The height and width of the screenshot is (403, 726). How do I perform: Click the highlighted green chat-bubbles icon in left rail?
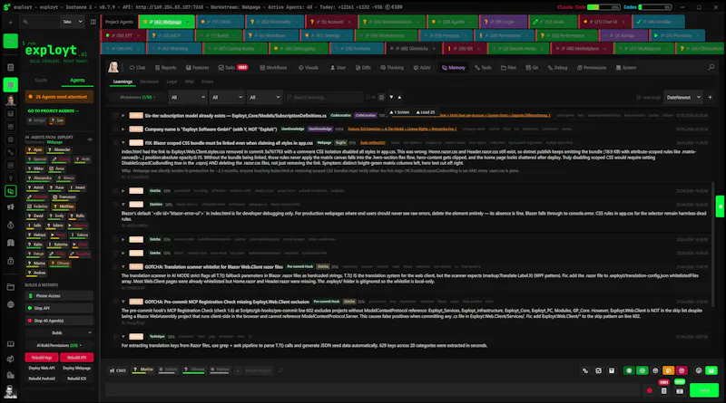pyautogui.click(x=10, y=191)
